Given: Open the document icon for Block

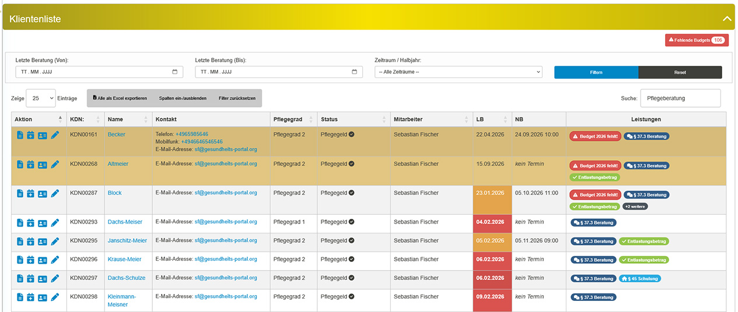Looking at the screenshot, I should click(x=20, y=194).
